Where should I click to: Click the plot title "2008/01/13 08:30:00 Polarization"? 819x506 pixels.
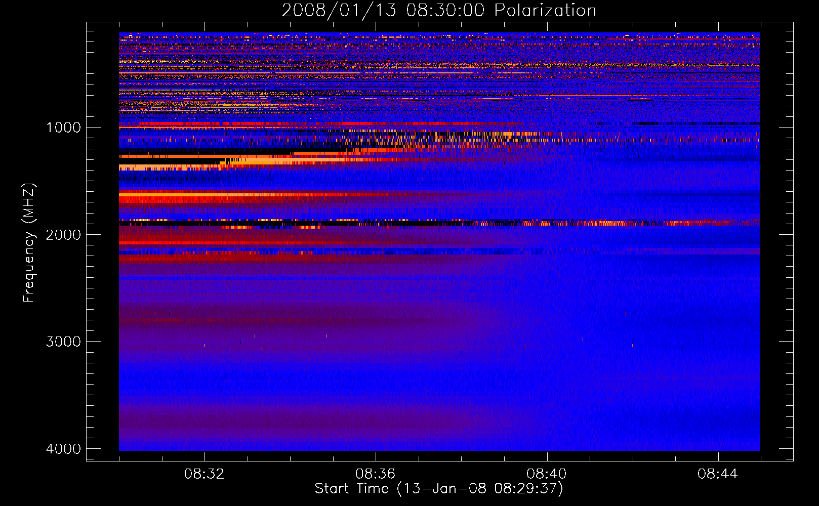coord(439,11)
